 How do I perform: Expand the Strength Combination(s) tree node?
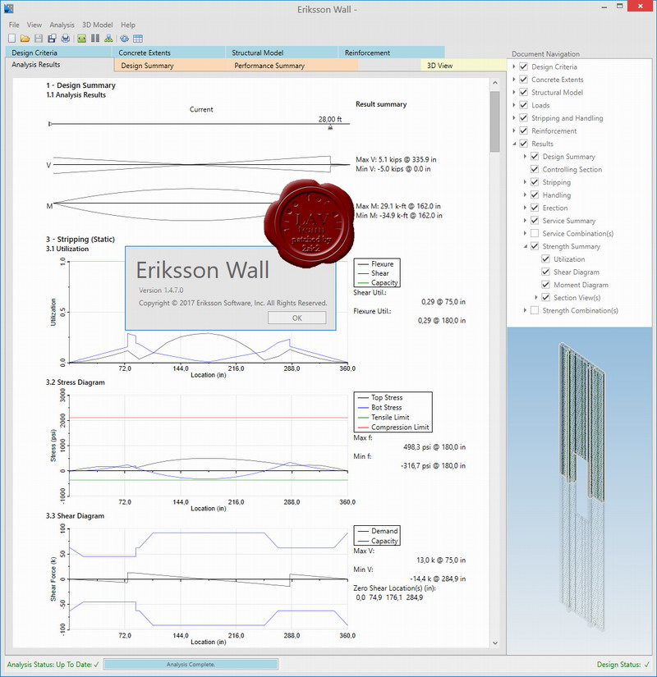coord(525,310)
